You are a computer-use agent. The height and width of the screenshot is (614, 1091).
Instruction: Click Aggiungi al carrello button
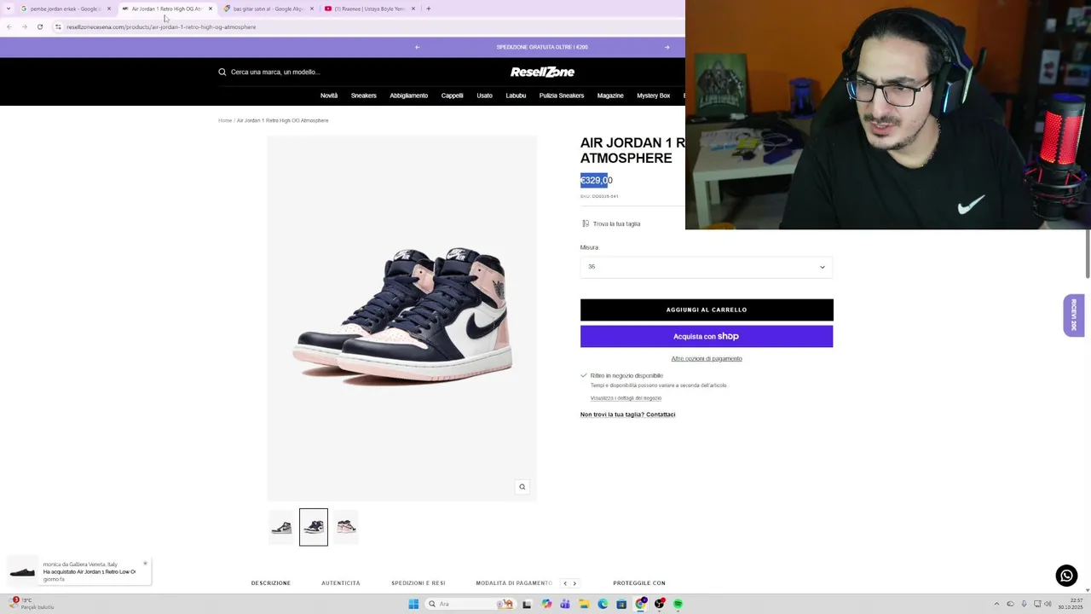[x=707, y=310]
